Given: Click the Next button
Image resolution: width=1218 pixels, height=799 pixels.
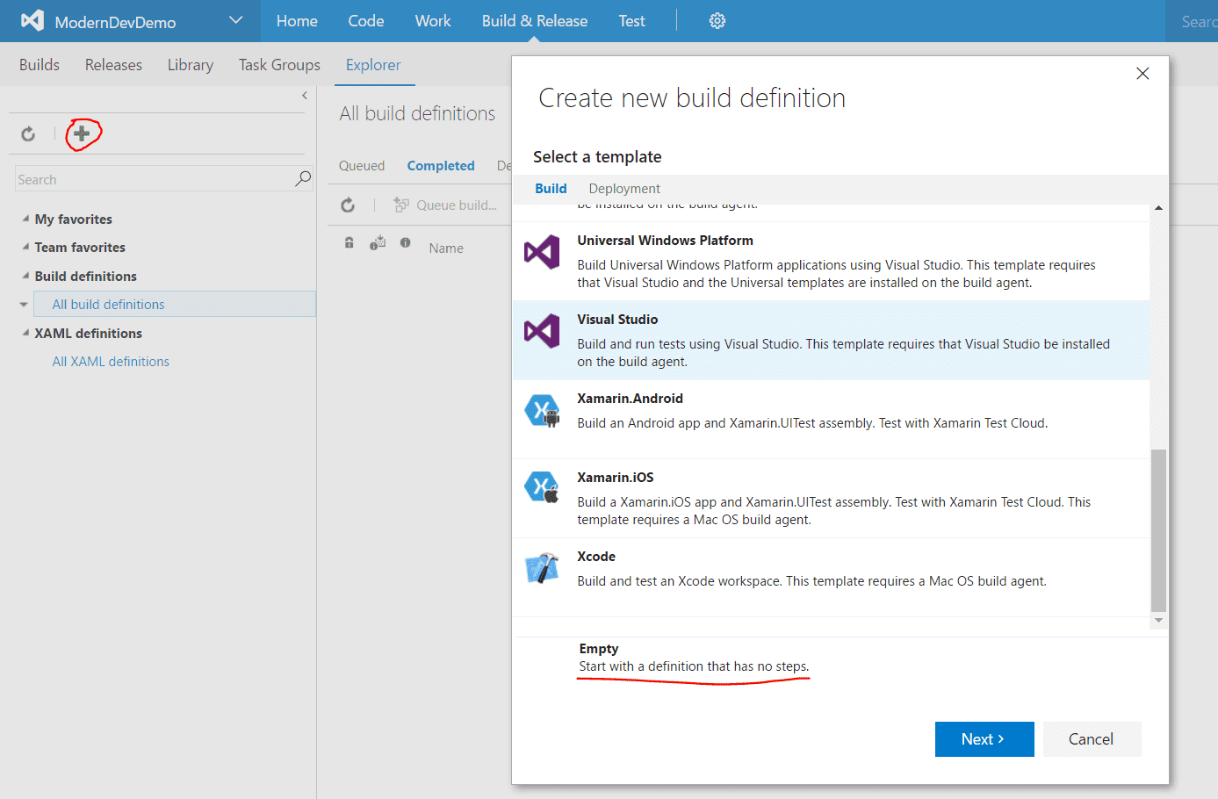Looking at the screenshot, I should pos(984,739).
